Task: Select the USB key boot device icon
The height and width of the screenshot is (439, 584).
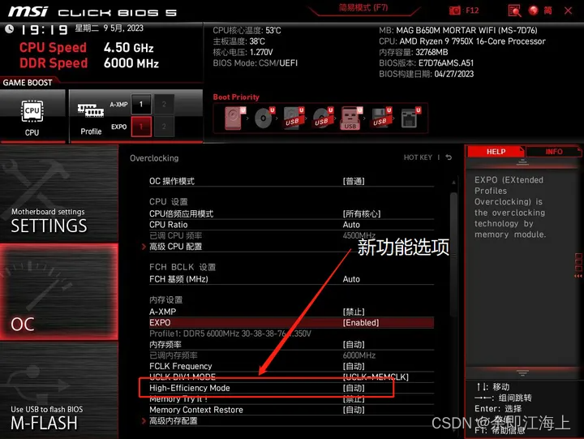Action: [x=351, y=118]
